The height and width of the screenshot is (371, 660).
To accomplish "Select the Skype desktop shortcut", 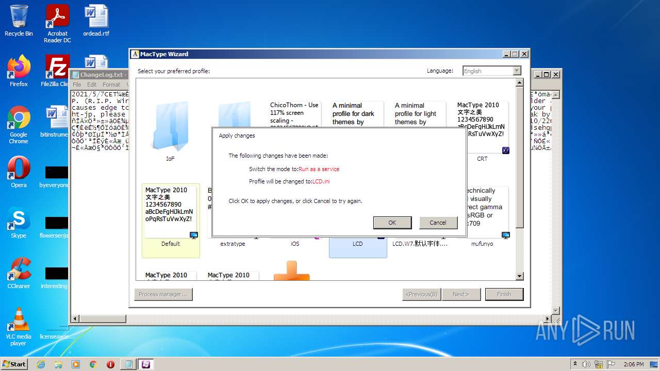I will (19, 223).
